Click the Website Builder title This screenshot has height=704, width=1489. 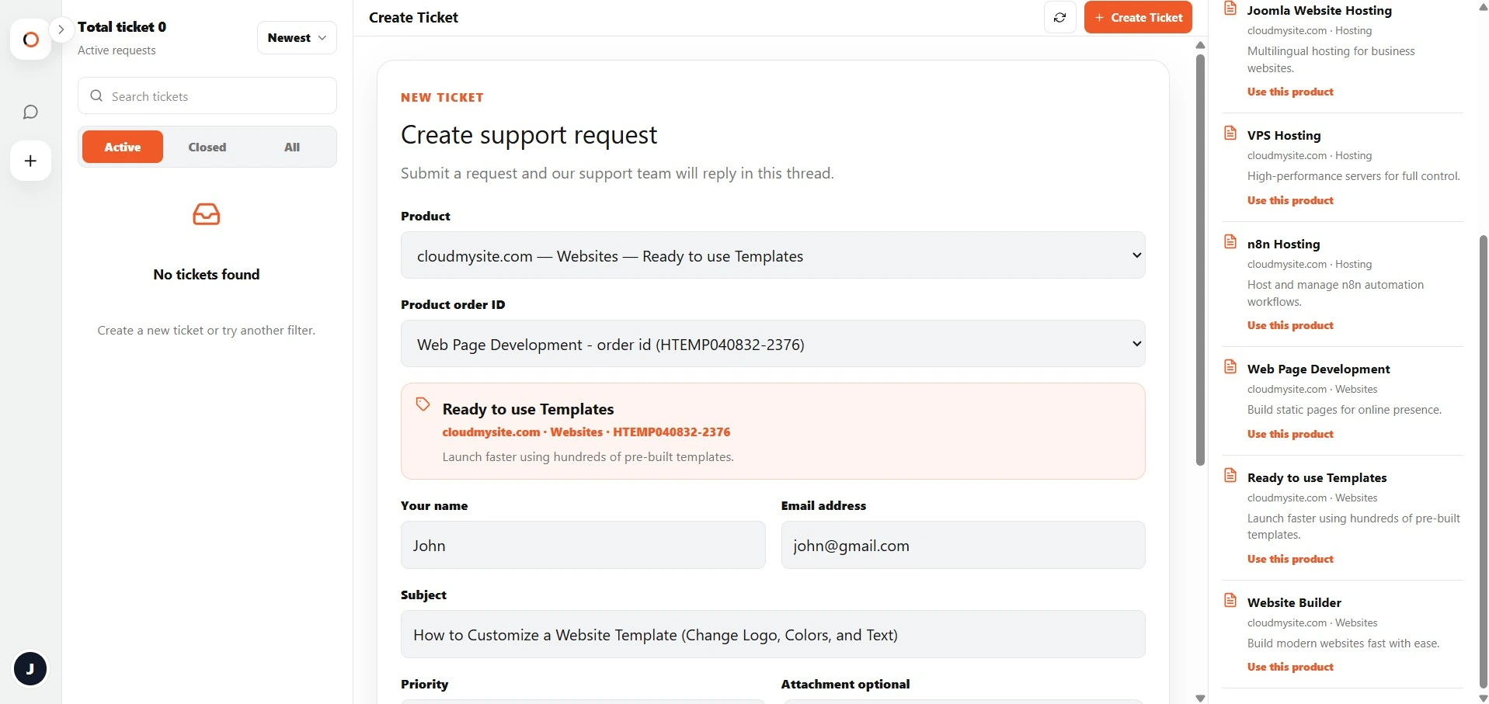point(1294,602)
